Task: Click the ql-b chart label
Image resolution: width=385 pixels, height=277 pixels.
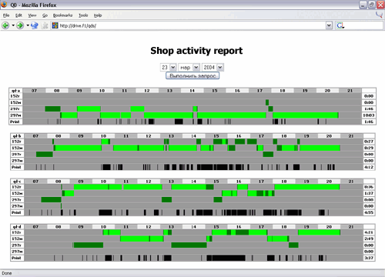Action: 17,136
